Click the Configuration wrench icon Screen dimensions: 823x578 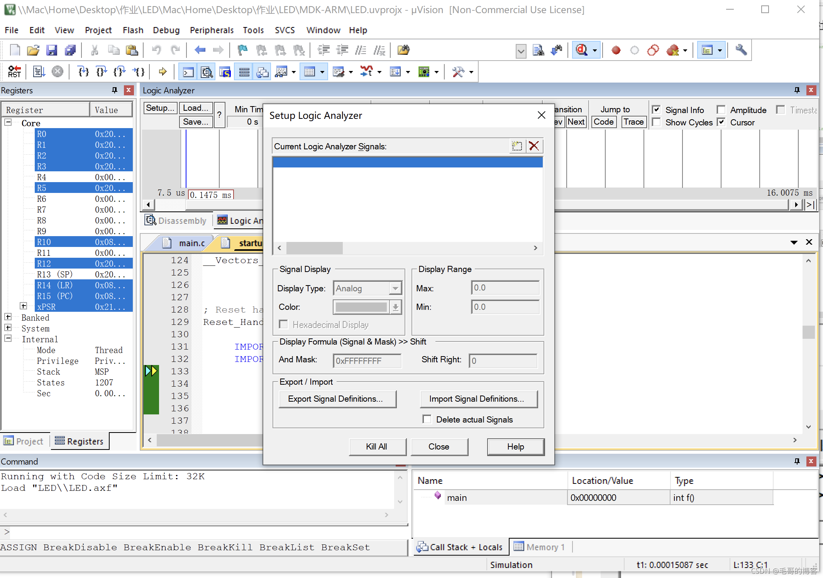[740, 50]
